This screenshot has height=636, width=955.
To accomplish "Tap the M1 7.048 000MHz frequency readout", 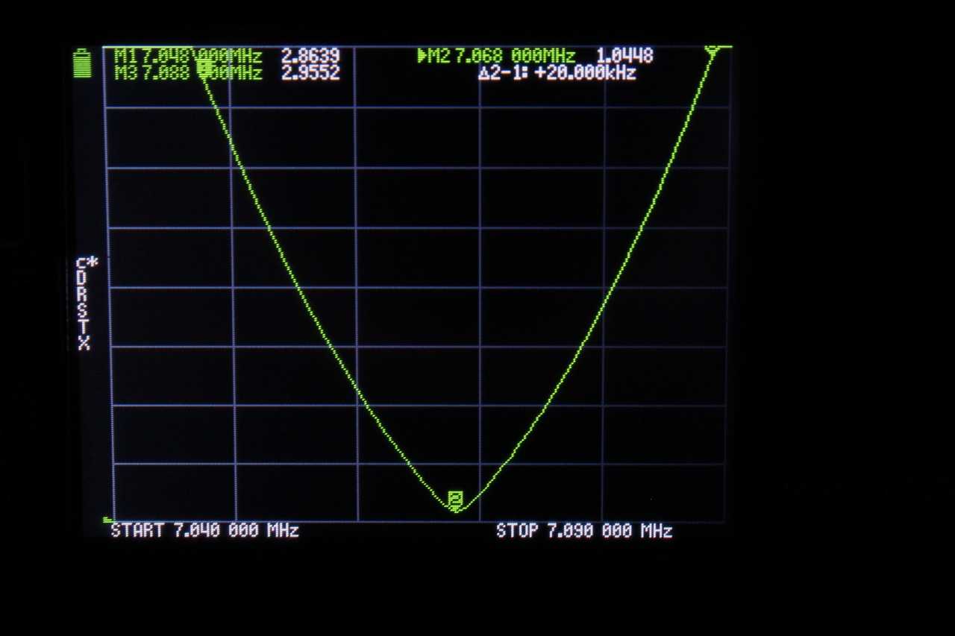I will click(188, 56).
